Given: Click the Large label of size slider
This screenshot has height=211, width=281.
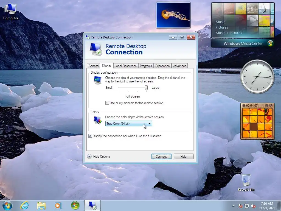Looking at the screenshot, I should tap(155, 88).
